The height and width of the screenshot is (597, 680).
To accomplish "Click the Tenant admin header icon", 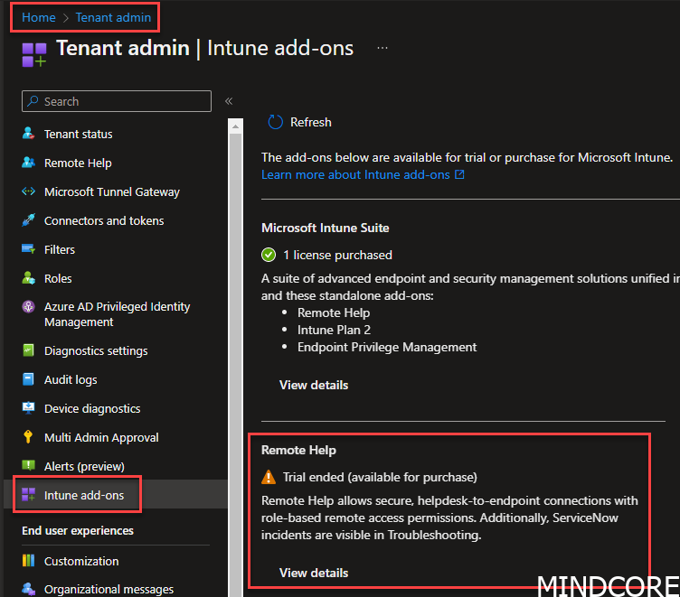I will [34, 54].
